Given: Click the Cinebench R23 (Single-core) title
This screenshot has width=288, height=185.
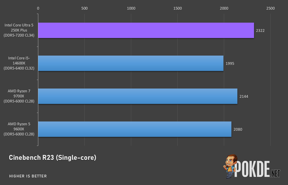Looking at the screenshot, I should click(52, 158).
